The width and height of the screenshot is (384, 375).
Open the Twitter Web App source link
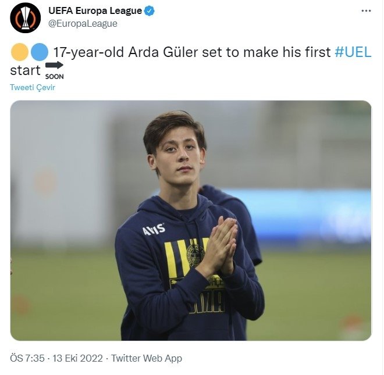click(147, 358)
